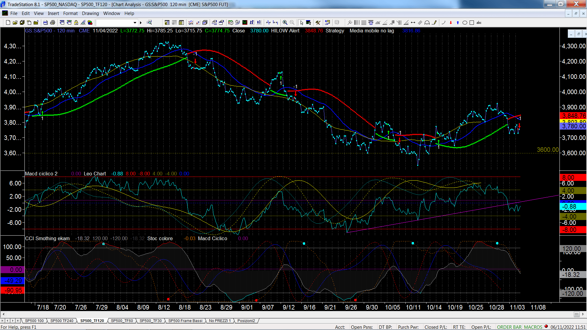
Task: Click the horizontal scrollbar thumb grip
Action: pyautogui.click(x=576, y=314)
